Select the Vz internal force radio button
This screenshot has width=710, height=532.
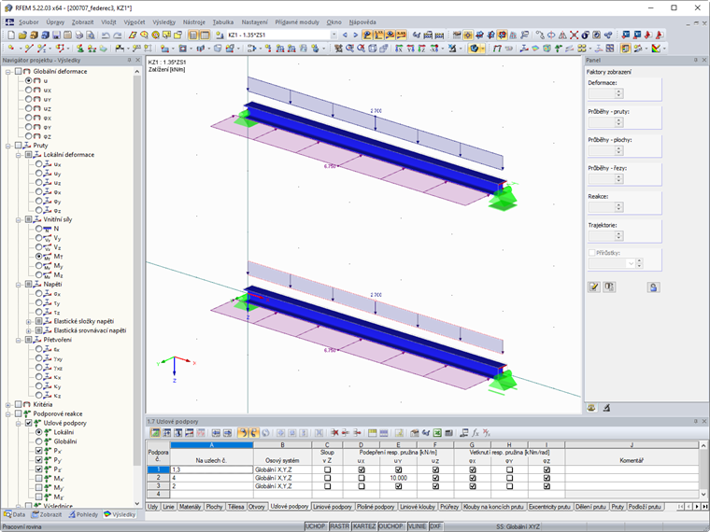point(39,247)
